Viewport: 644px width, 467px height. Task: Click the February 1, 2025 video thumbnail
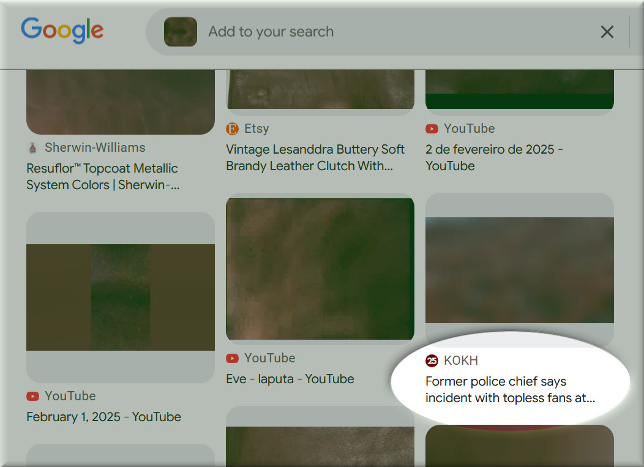[x=121, y=297]
